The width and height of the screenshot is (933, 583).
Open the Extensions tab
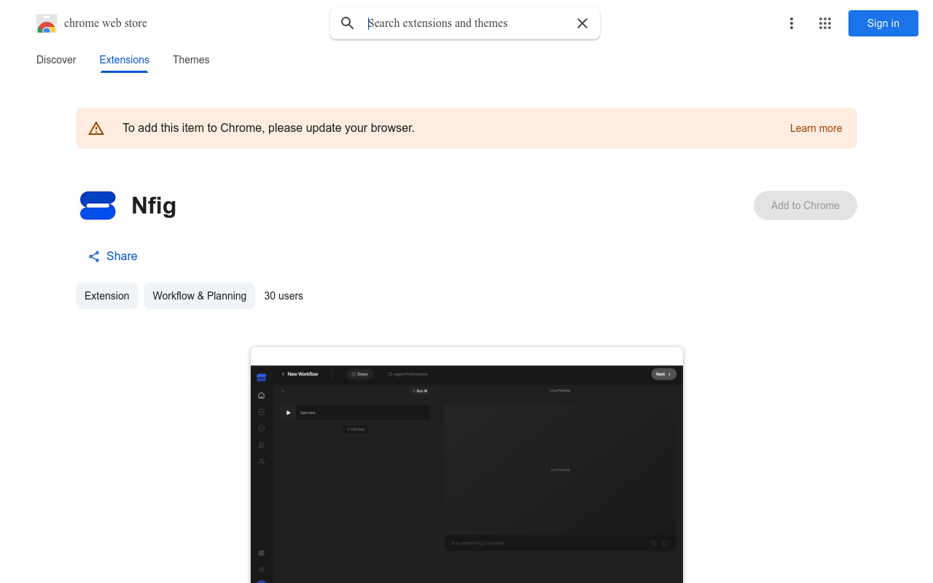coord(125,60)
